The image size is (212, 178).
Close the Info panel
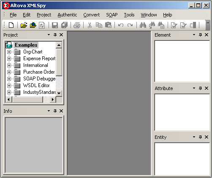[x=61, y=111]
